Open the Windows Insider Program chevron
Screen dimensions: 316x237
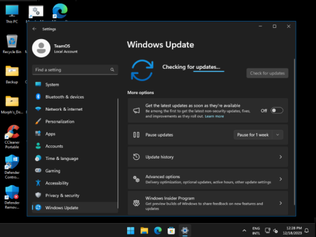coord(281,203)
